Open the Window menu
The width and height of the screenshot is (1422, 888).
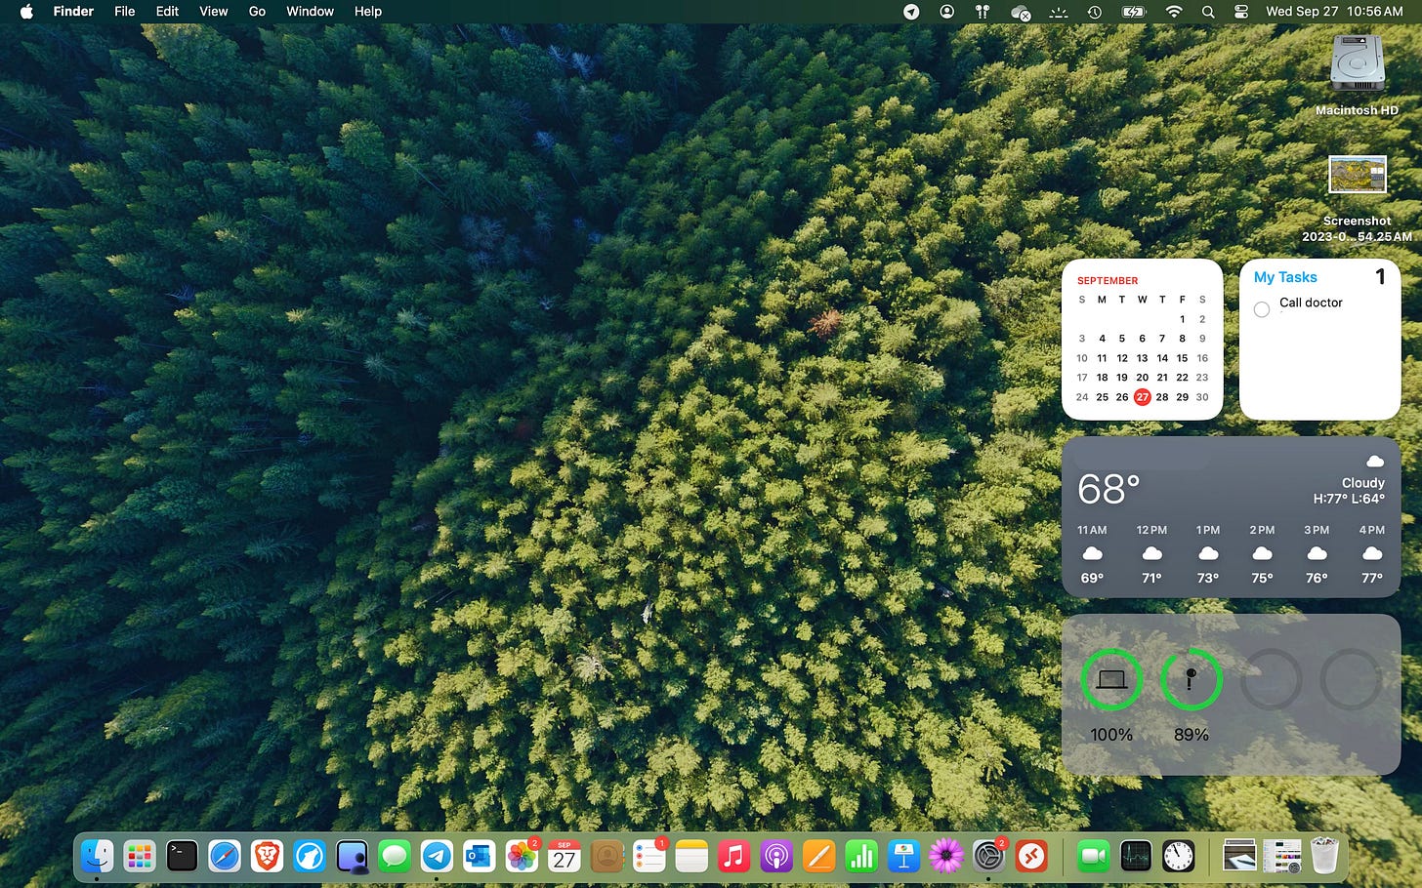[x=310, y=12]
